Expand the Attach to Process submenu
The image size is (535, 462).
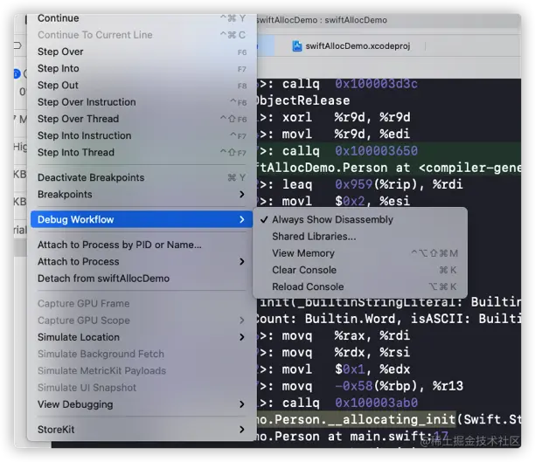[142, 261]
